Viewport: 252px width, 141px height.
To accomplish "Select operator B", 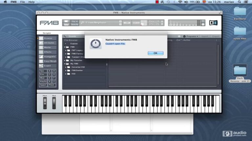I will (x=54, y=71).
